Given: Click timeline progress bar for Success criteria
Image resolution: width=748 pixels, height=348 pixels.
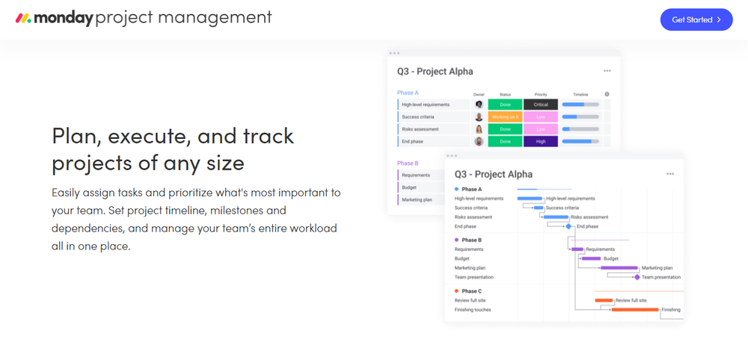Looking at the screenshot, I should (580, 116).
